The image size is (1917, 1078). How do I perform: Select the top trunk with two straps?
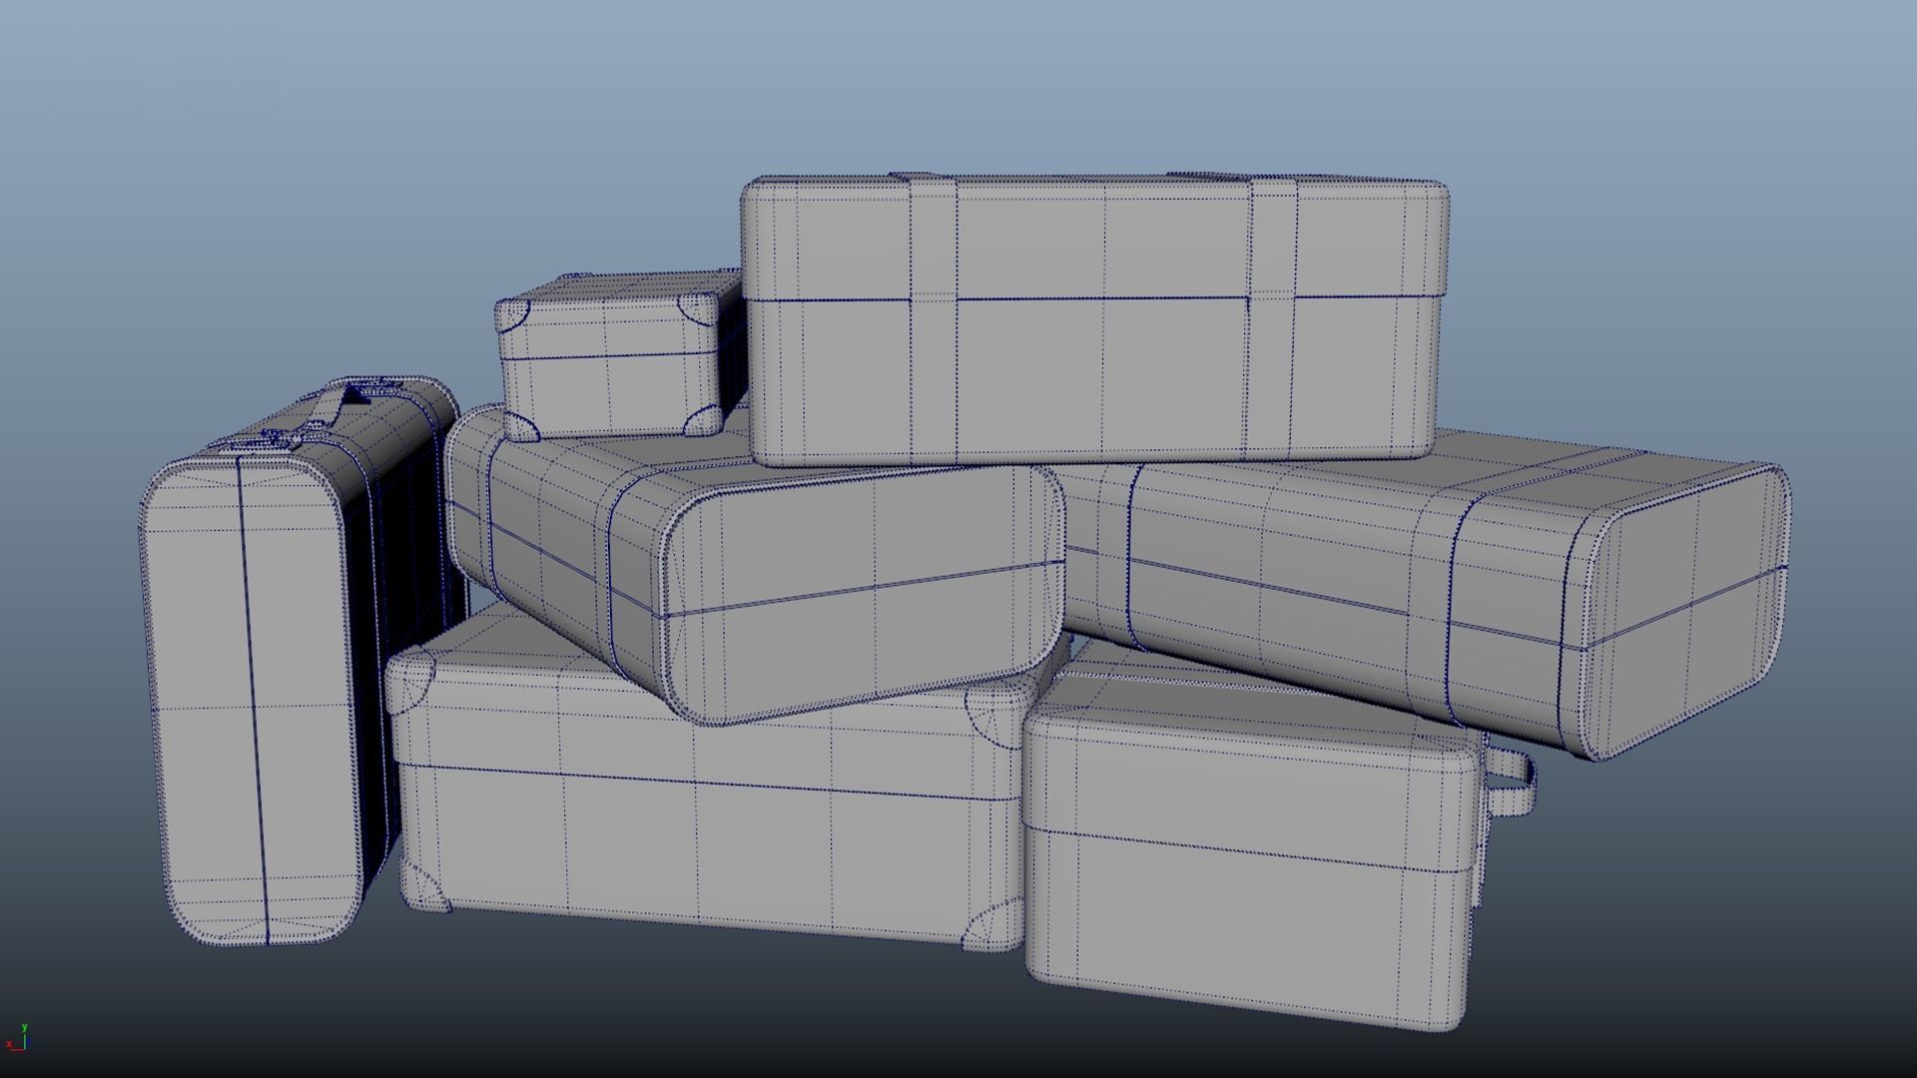(1095, 319)
